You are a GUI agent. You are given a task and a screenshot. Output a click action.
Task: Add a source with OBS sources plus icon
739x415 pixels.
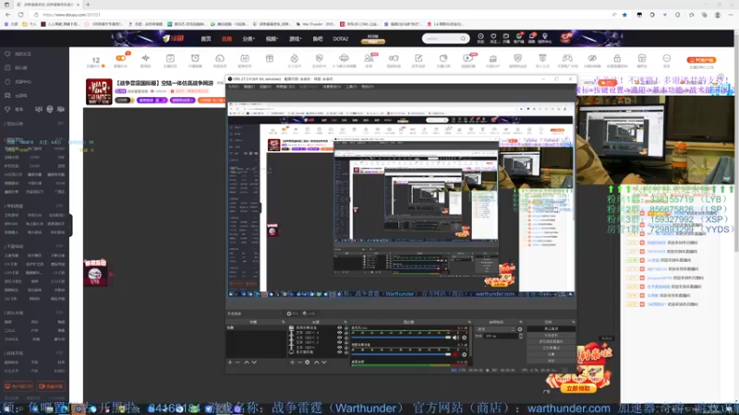[x=292, y=362]
